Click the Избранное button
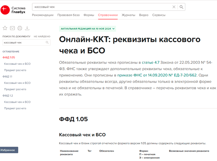The width and height of the screenshot is (217, 161). pos(9,150)
